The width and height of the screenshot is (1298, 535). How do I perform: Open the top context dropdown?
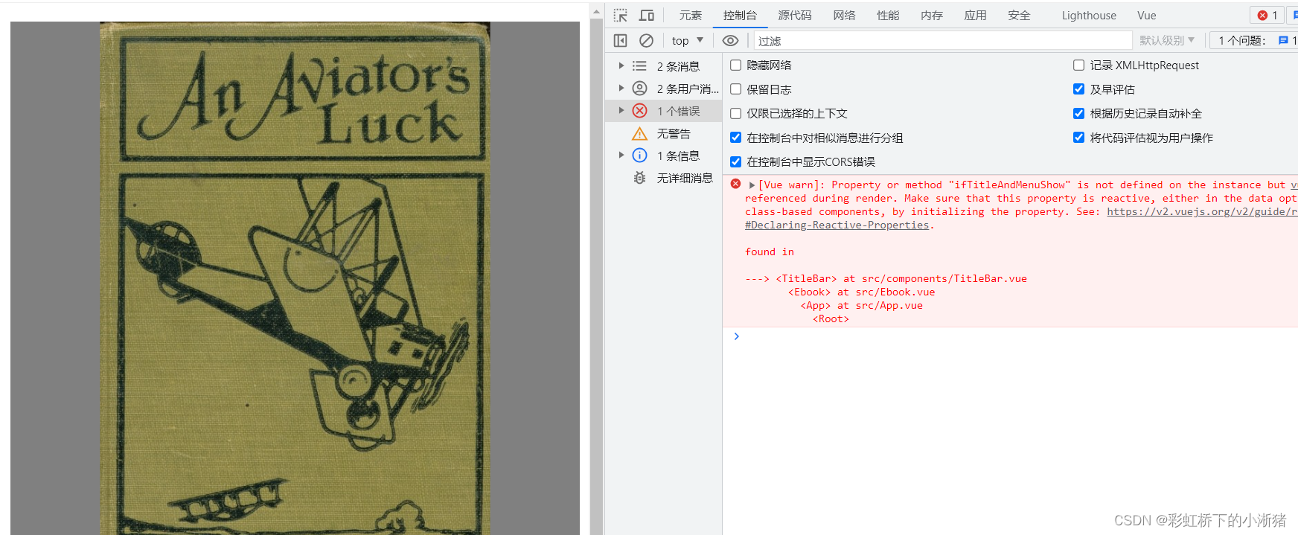coord(687,40)
